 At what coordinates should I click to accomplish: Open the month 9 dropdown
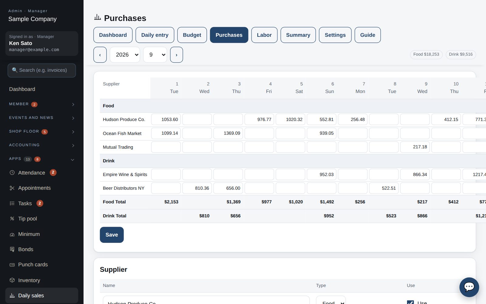pos(155,55)
